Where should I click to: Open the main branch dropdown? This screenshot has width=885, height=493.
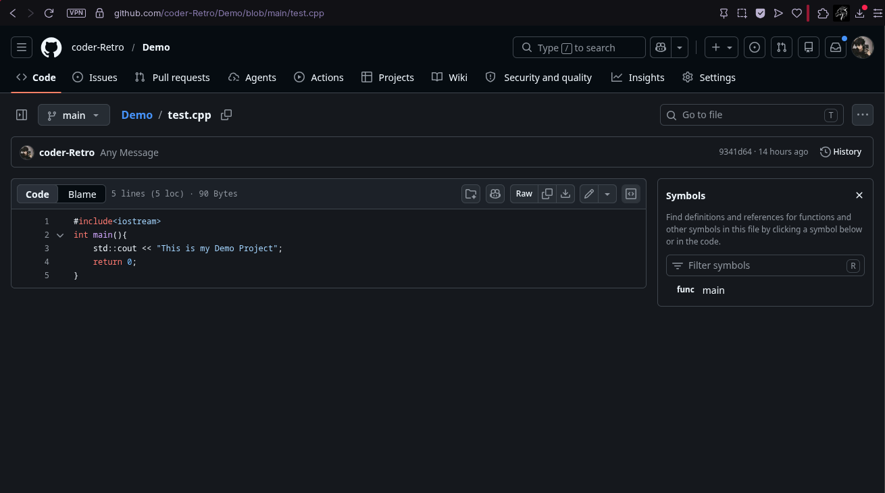(x=74, y=115)
